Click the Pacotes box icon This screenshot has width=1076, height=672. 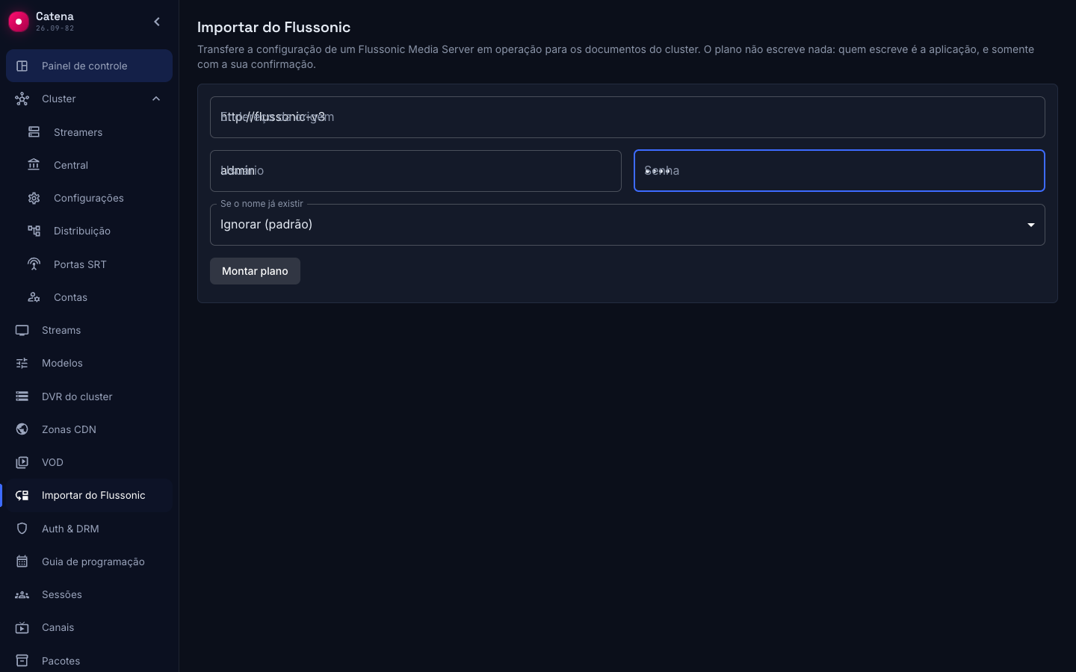(22, 661)
